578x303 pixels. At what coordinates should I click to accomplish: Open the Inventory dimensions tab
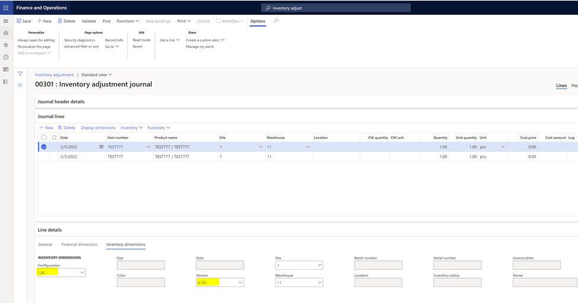(126, 244)
